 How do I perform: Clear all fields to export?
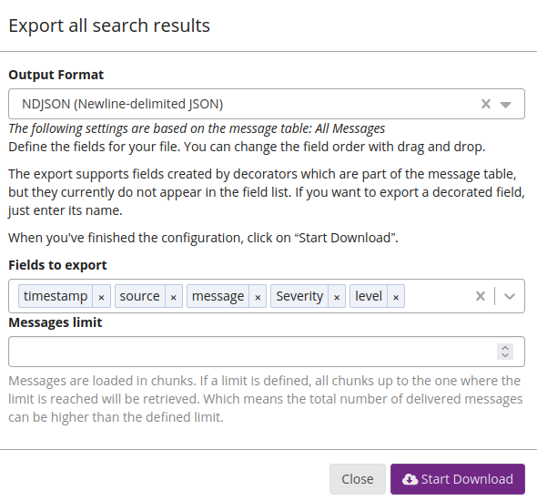pyautogui.click(x=481, y=296)
